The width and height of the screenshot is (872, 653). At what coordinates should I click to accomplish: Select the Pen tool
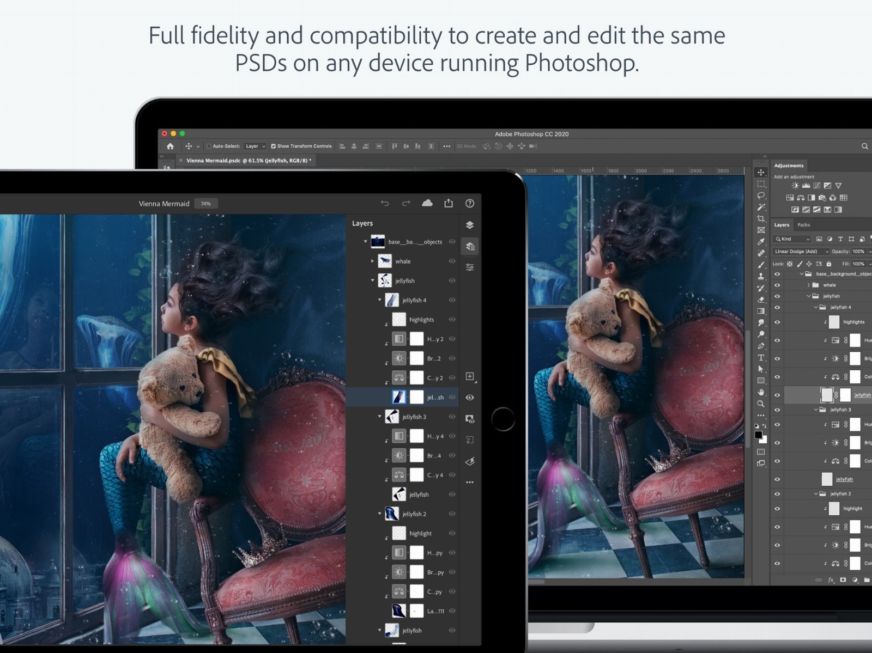pyautogui.click(x=761, y=346)
